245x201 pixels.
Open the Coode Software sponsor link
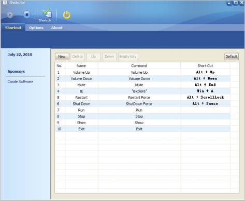(20, 82)
